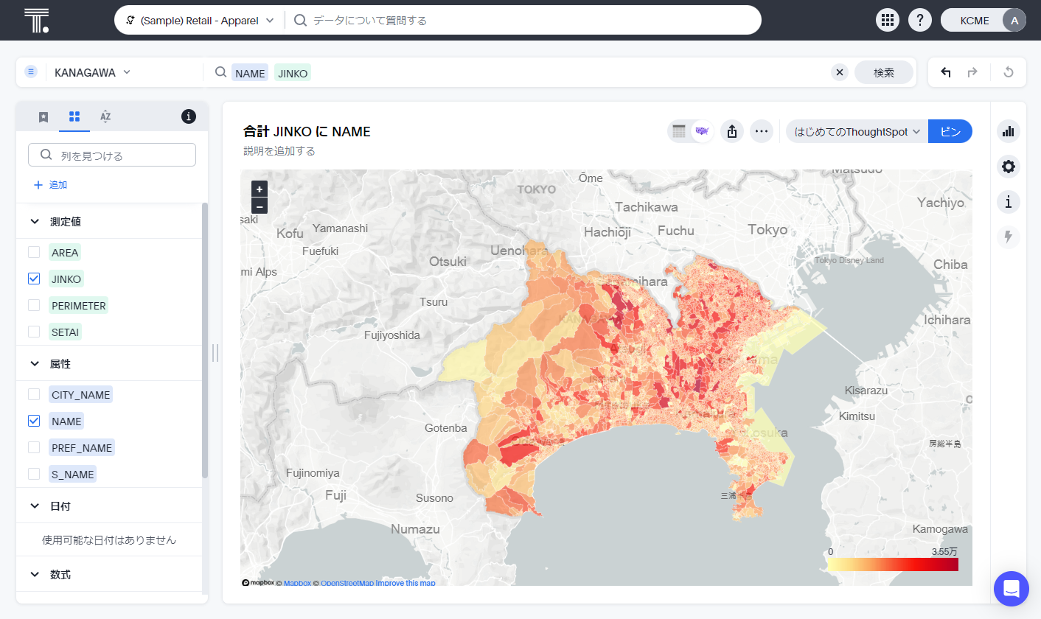
Task: Zoom in on the map
Action: pos(260,189)
